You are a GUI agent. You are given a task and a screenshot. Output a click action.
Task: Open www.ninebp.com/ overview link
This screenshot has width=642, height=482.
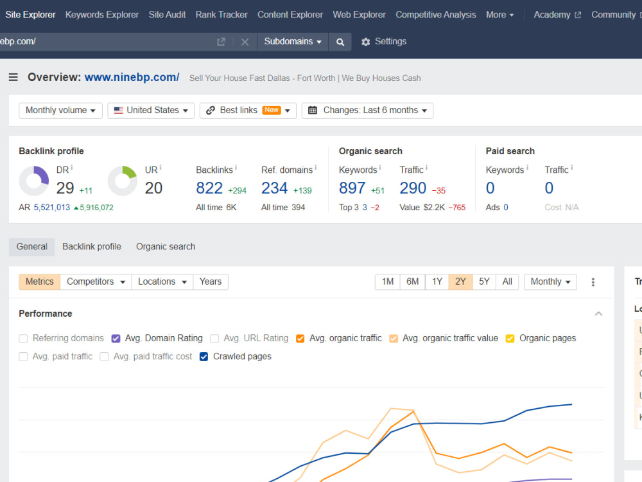(132, 78)
